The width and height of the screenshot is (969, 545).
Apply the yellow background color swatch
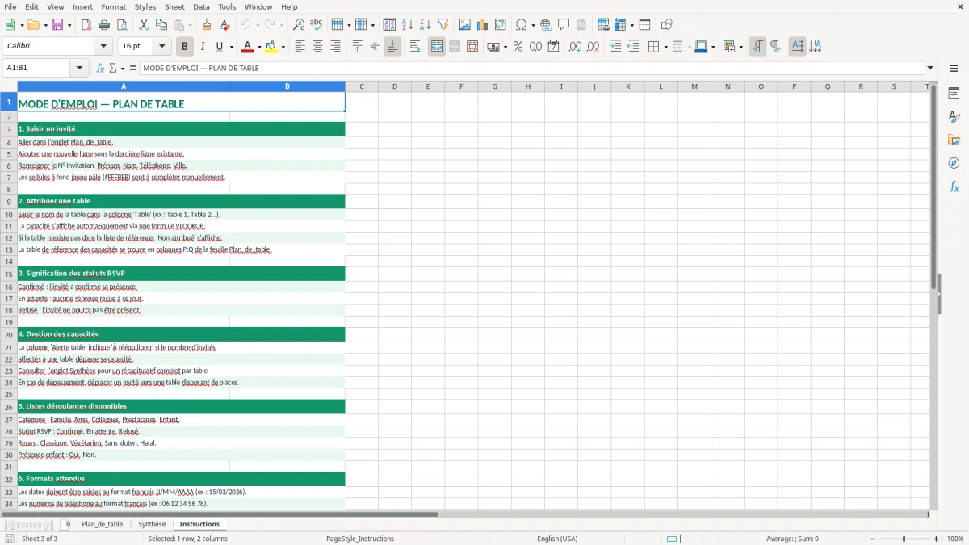271,47
